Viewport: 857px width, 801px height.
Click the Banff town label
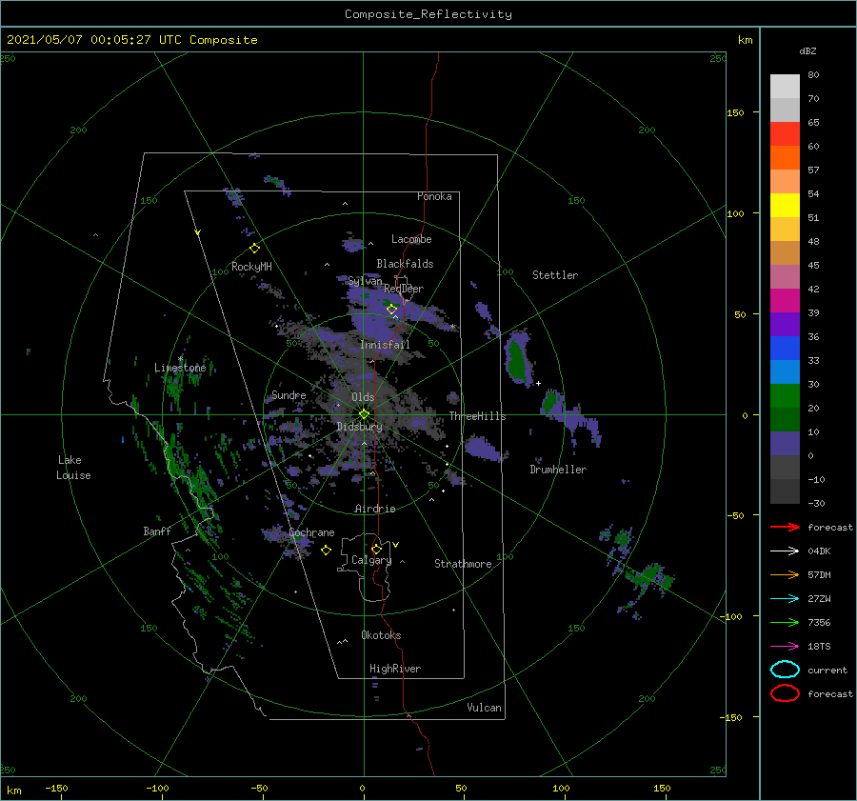click(157, 531)
